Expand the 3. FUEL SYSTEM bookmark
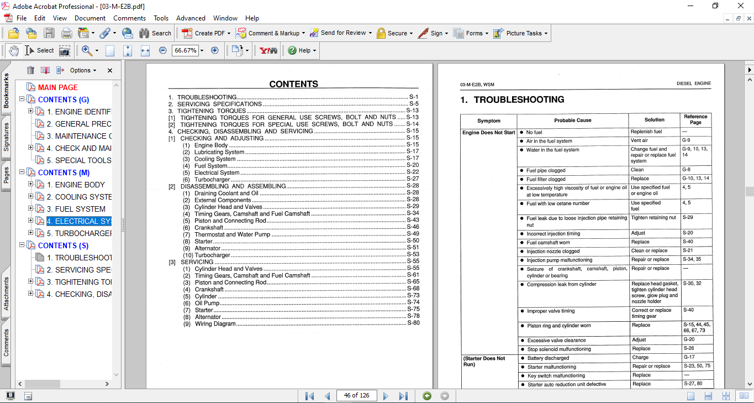 point(31,209)
